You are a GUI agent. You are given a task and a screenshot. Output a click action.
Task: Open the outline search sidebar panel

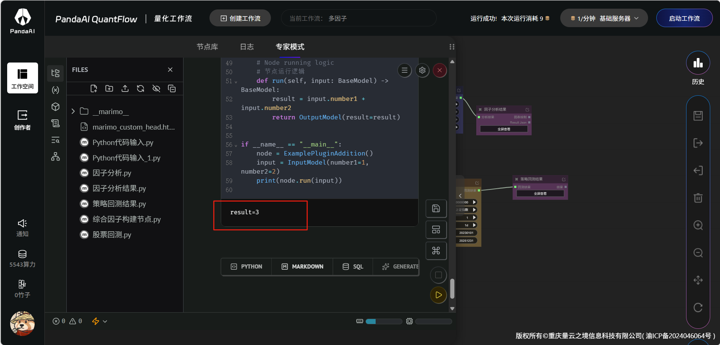(x=55, y=140)
